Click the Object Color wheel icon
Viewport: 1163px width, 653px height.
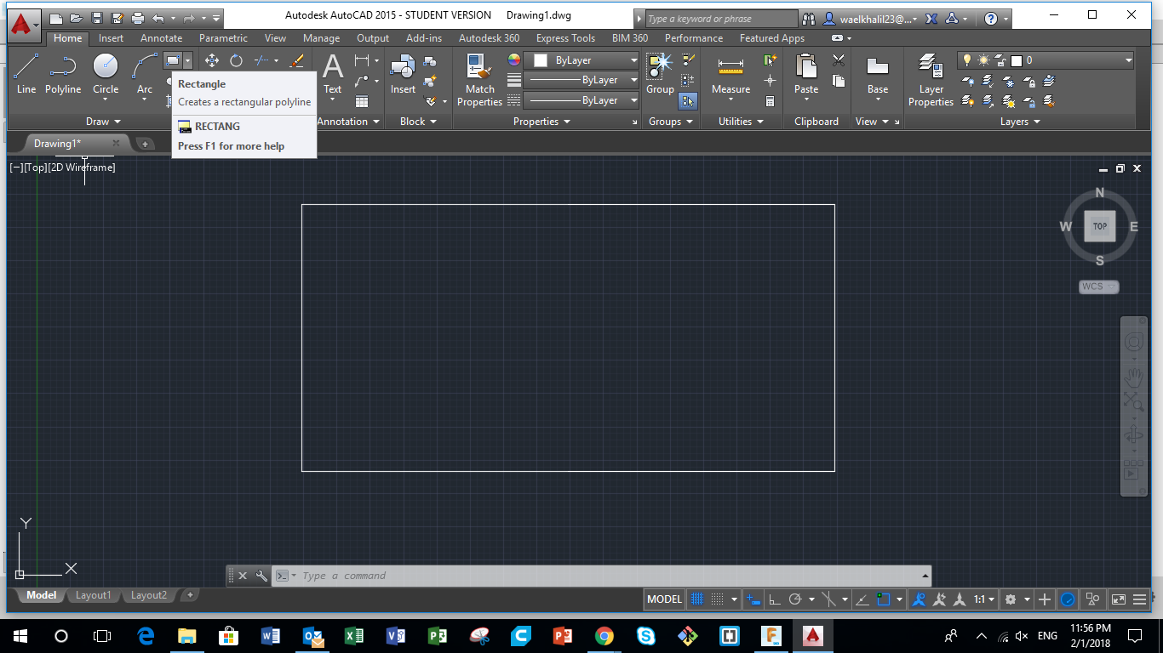pyautogui.click(x=513, y=60)
